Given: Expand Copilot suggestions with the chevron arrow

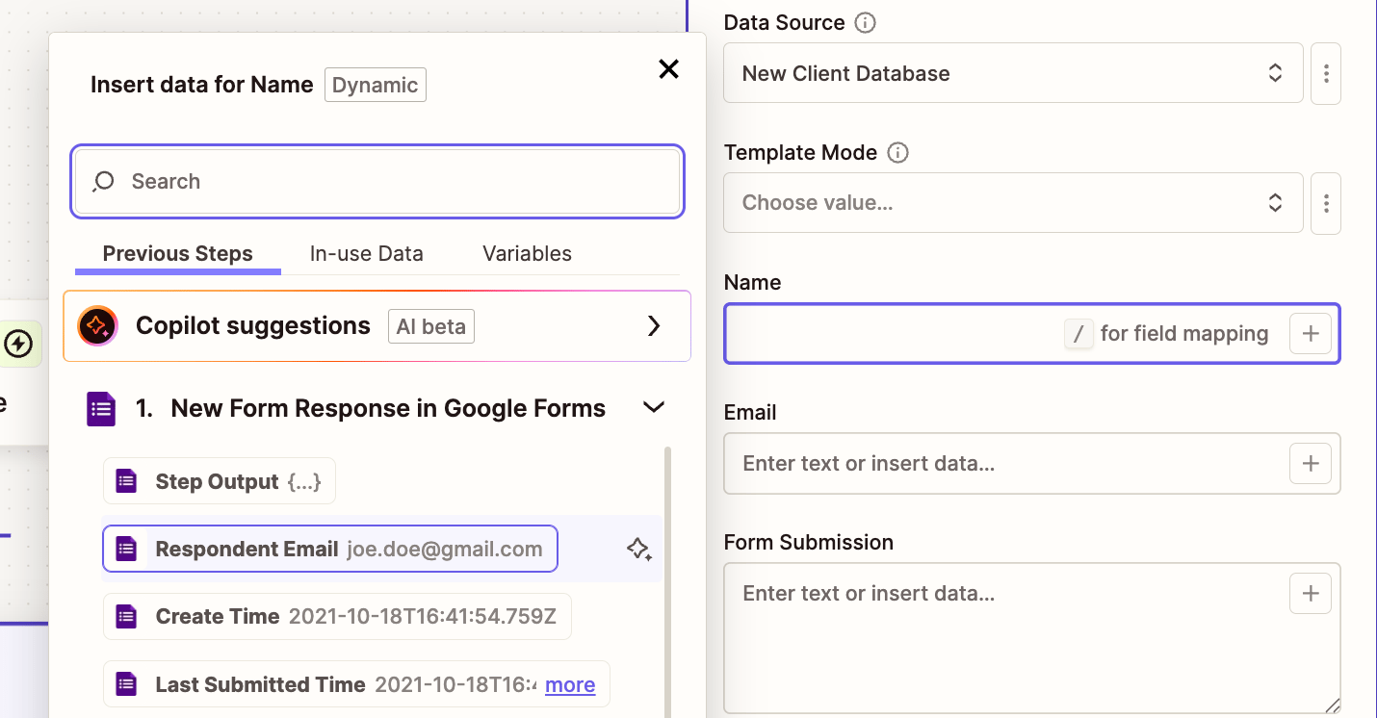Looking at the screenshot, I should [x=654, y=326].
